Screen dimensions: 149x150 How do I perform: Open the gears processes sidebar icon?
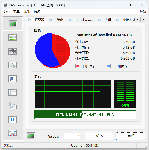[13, 65]
